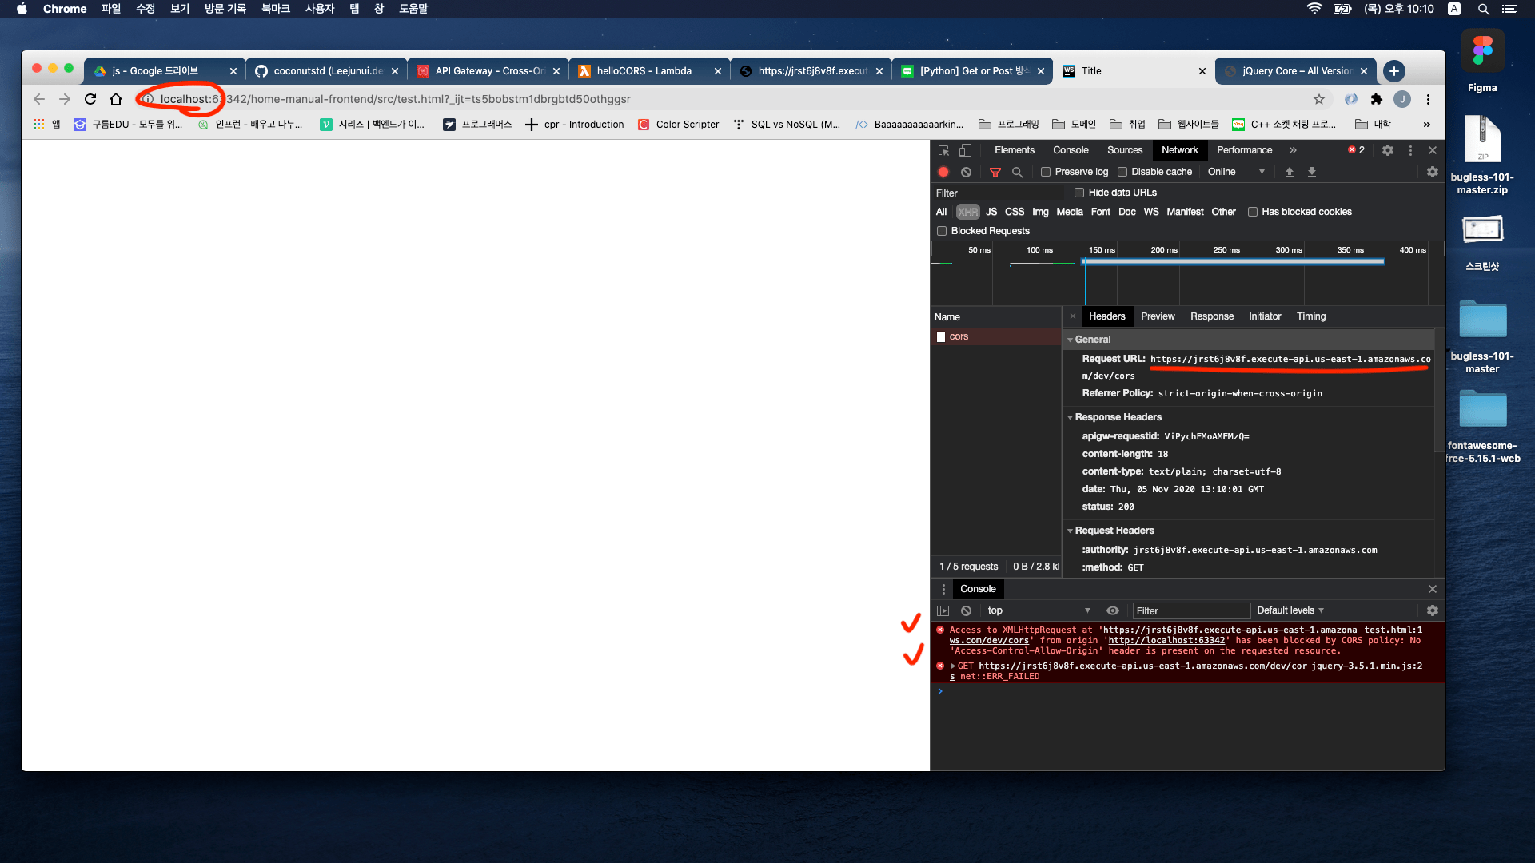Enable Hide data URLs filtering
Image resolution: width=1535 pixels, height=863 pixels.
click(1080, 192)
